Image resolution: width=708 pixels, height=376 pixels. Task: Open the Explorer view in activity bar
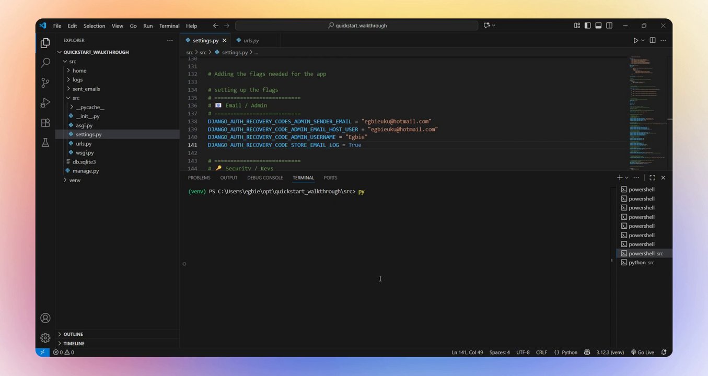[x=45, y=43]
